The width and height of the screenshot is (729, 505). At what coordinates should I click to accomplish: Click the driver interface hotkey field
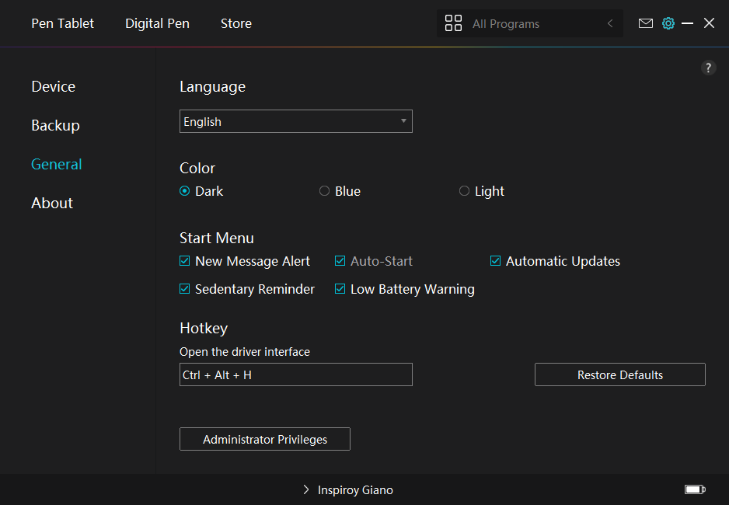pyautogui.click(x=295, y=374)
